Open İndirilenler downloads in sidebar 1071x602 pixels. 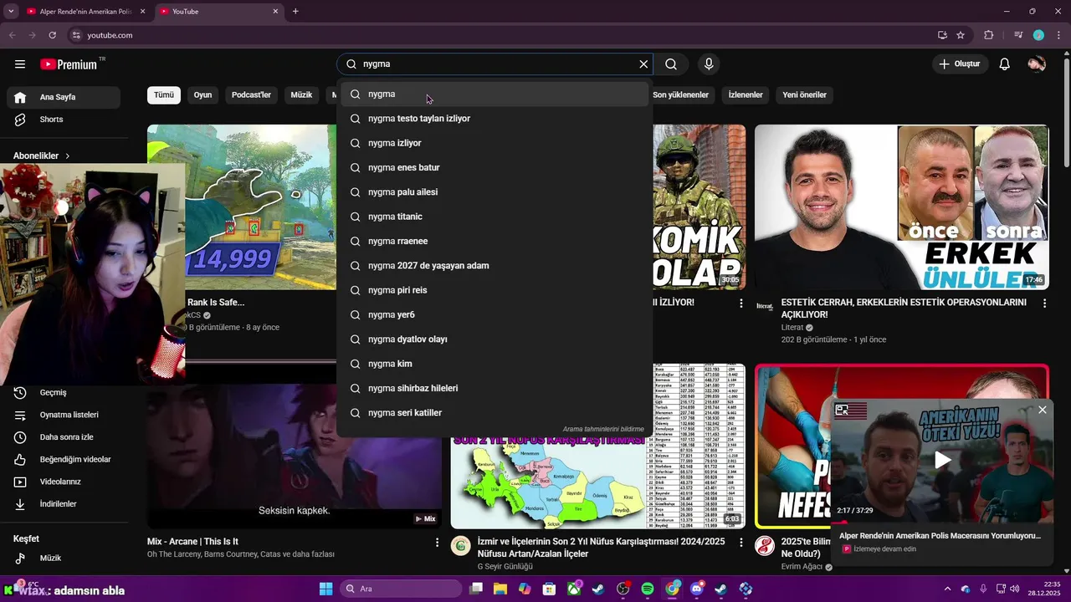(x=64, y=504)
